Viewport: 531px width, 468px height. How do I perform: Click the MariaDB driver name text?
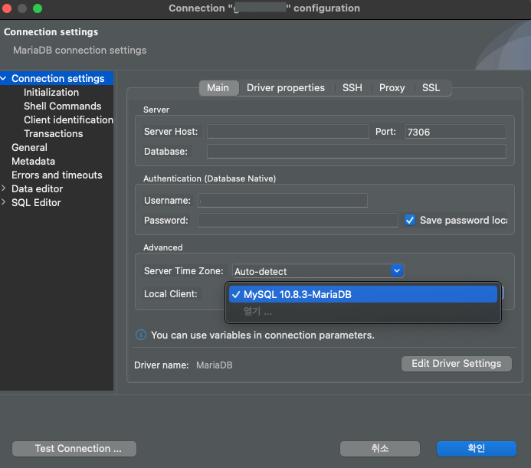coord(215,365)
